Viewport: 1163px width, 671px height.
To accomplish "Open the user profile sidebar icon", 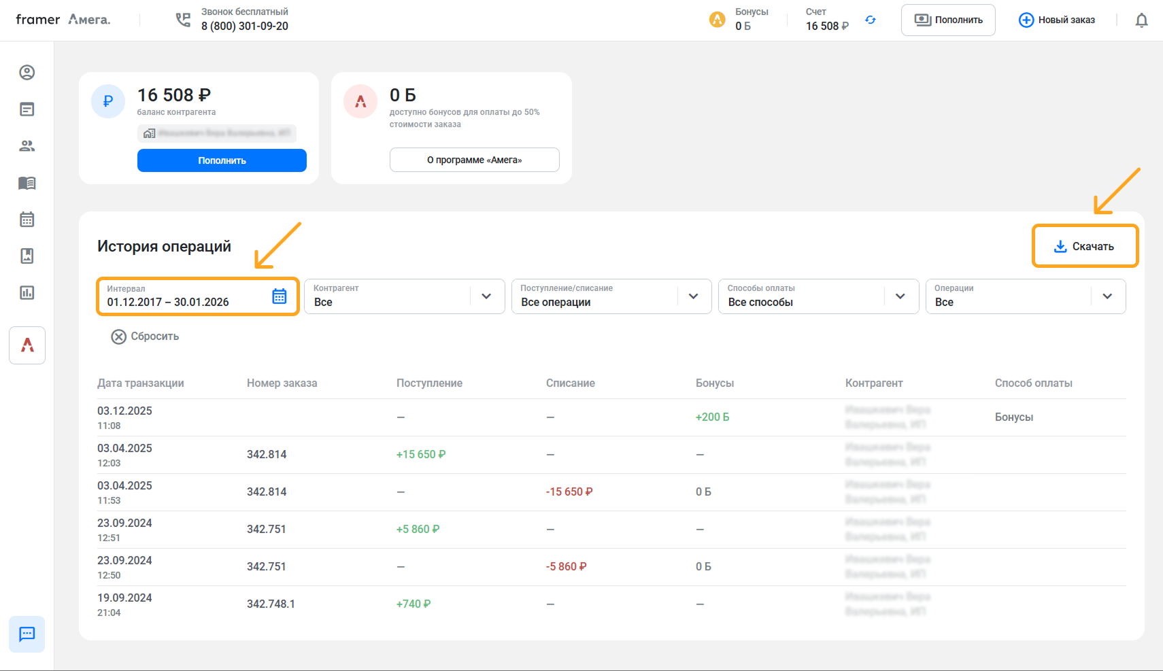I will (27, 73).
